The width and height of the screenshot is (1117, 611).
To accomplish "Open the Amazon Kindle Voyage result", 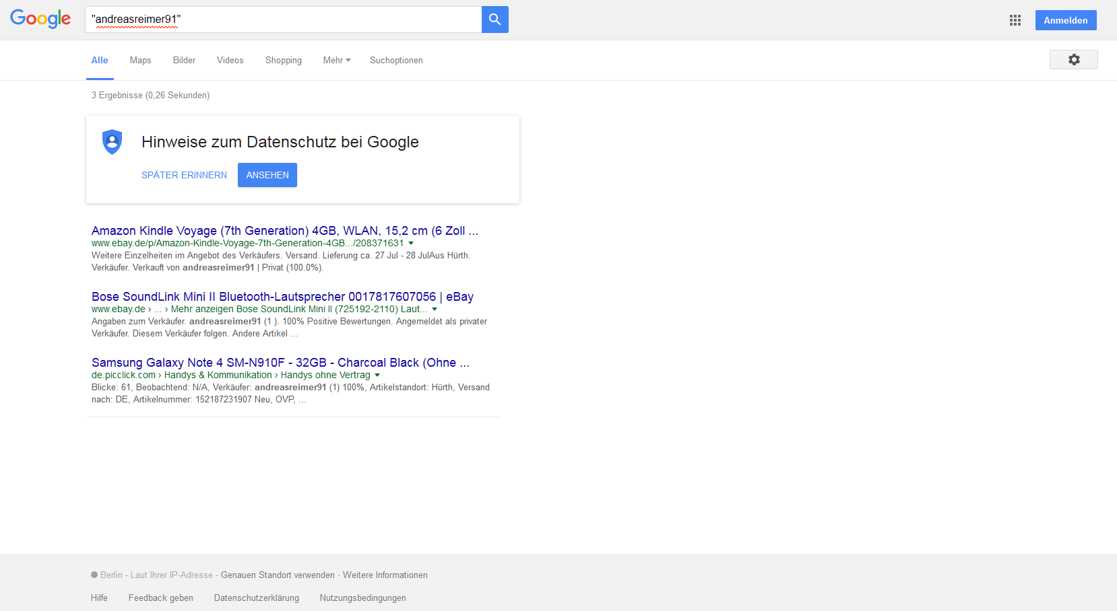I will [285, 231].
